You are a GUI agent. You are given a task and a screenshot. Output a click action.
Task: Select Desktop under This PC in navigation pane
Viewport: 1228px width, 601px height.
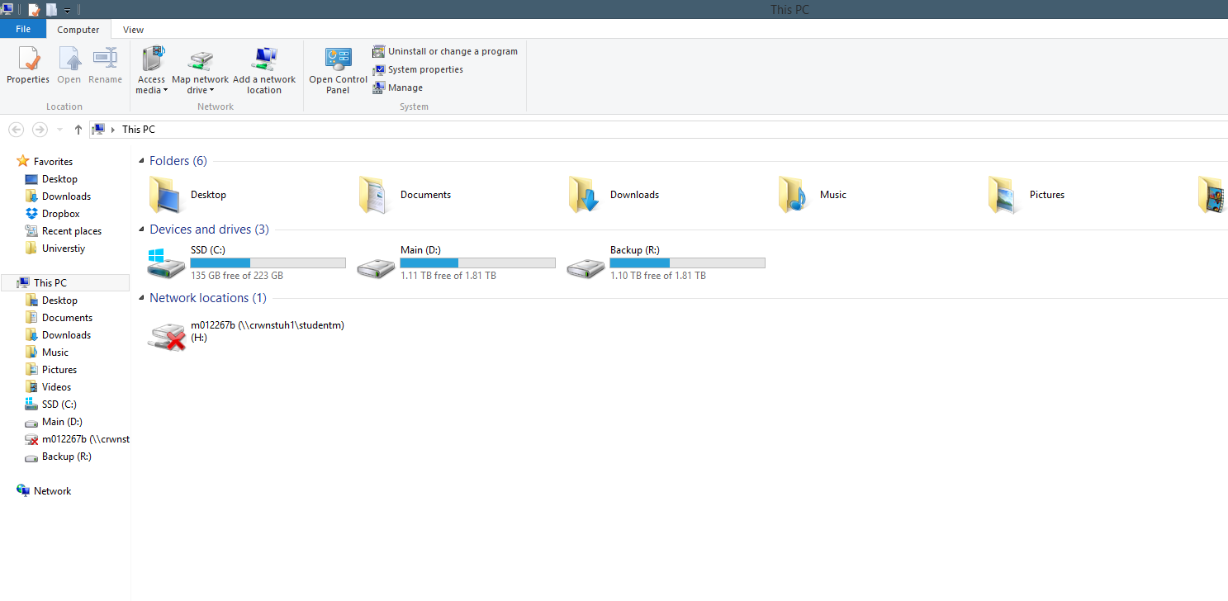pyautogui.click(x=59, y=300)
